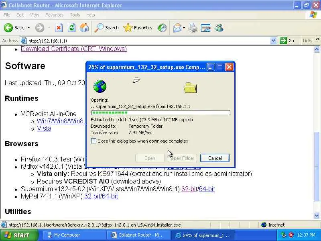Image resolution: width=321 pixels, height=241 pixels.
Task: Open the Tools menu
Action: click(75, 15)
